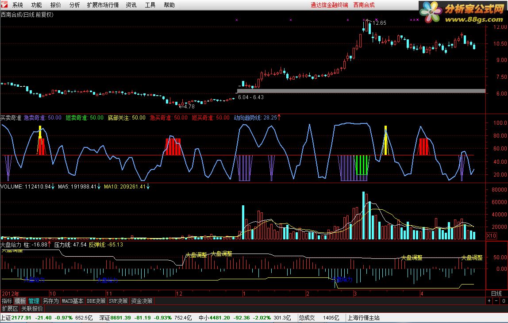Select the 指标 tab
This screenshot has width=508, height=323.
7,301
